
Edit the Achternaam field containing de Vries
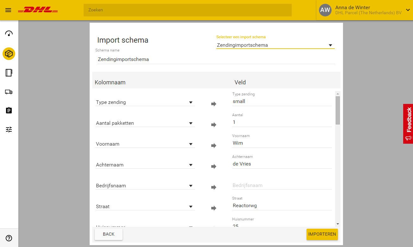point(282,164)
